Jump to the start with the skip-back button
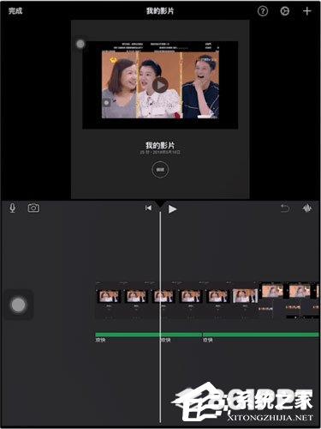This screenshot has height=429, width=321. [x=148, y=208]
